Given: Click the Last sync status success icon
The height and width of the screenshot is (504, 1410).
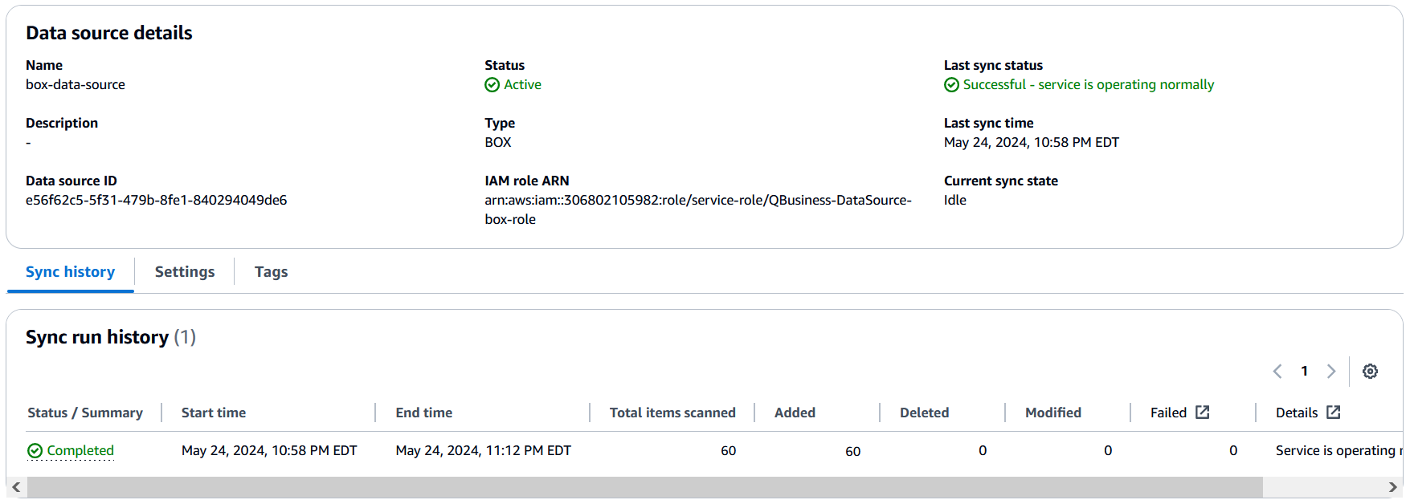Looking at the screenshot, I should tap(951, 85).
